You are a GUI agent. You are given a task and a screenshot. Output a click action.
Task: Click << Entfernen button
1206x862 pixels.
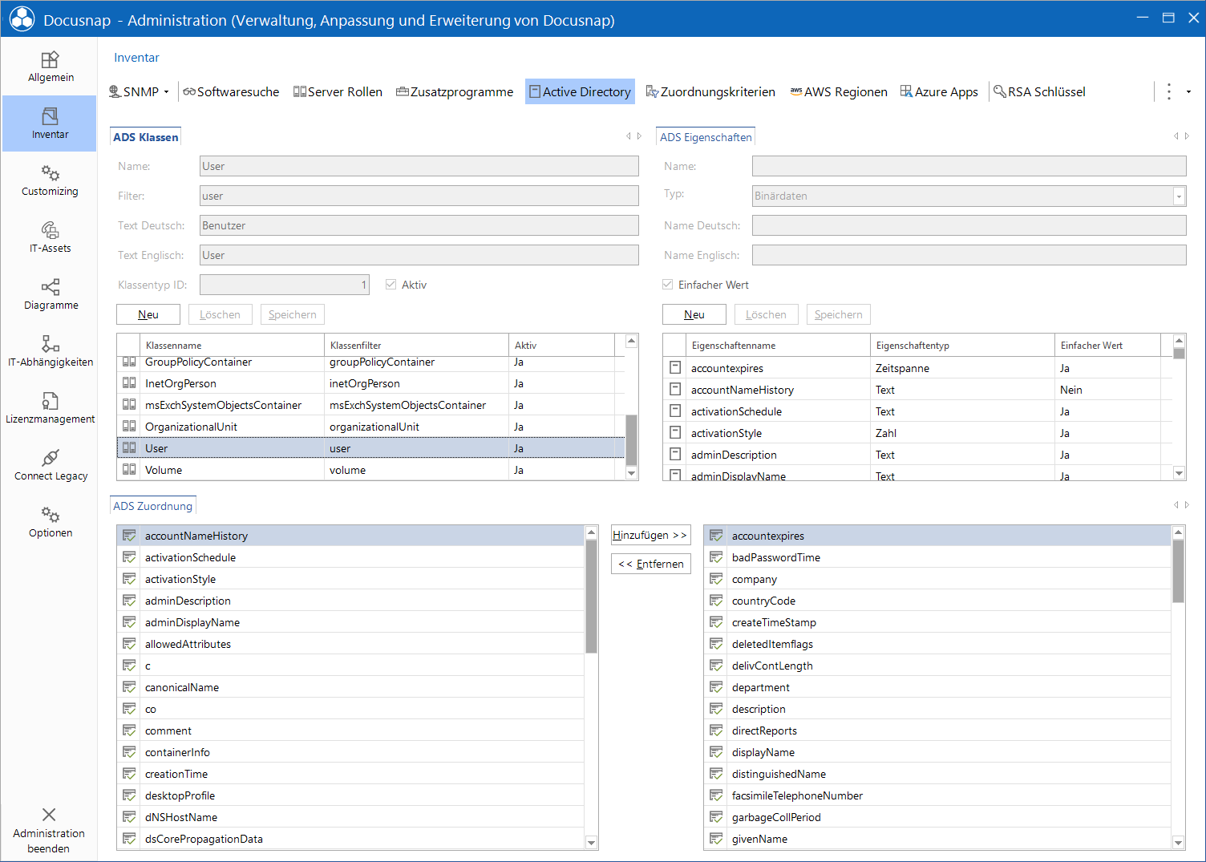pyautogui.click(x=650, y=564)
